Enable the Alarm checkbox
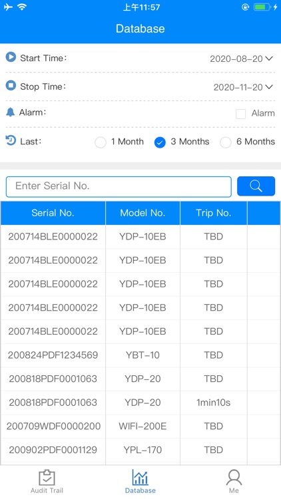Viewport: 281px width, 499px height. pyautogui.click(x=240, y=114)
